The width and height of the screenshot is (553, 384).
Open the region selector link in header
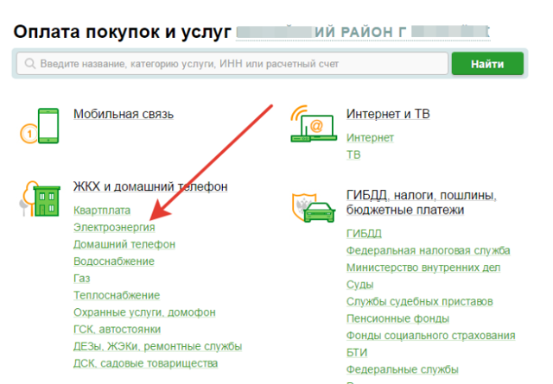[363, 33]
